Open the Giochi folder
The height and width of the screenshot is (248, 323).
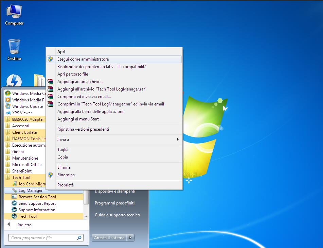tap(25, 152)
